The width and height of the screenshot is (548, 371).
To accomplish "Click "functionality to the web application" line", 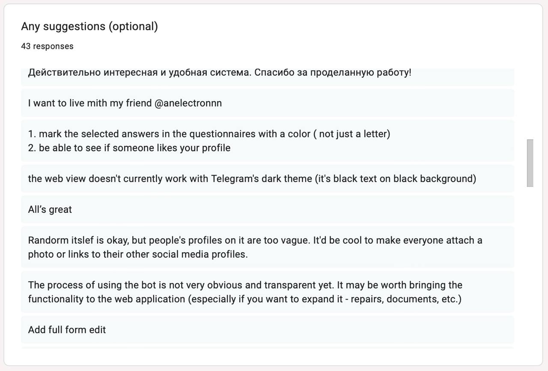I will [107, 299].
